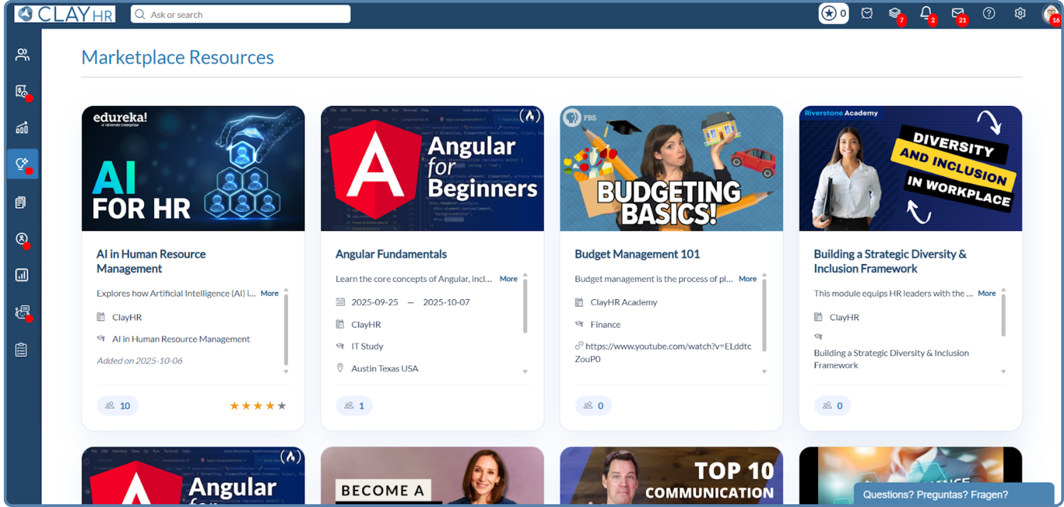Open the clipboard checklist sidebar icon
The width and height of the screenshot is (1064, 507).
click(x=22, y=349)
